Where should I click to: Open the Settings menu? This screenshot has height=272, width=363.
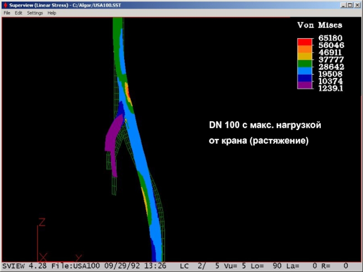pos(35,13)
